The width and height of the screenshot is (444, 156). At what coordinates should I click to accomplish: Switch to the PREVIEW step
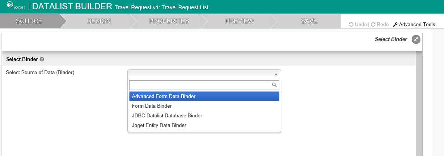click(239, 21)
